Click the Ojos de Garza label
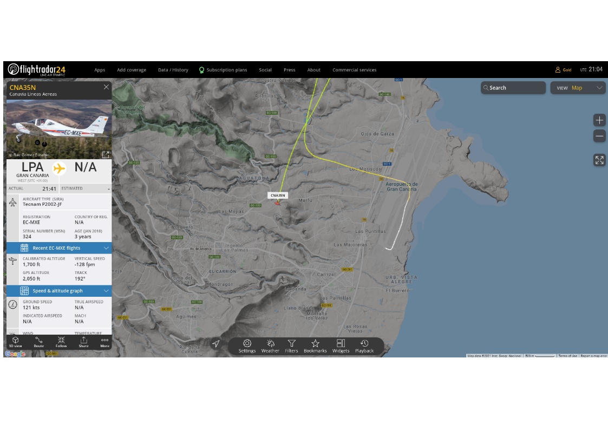The image size is (608, 430). [377, 134]
